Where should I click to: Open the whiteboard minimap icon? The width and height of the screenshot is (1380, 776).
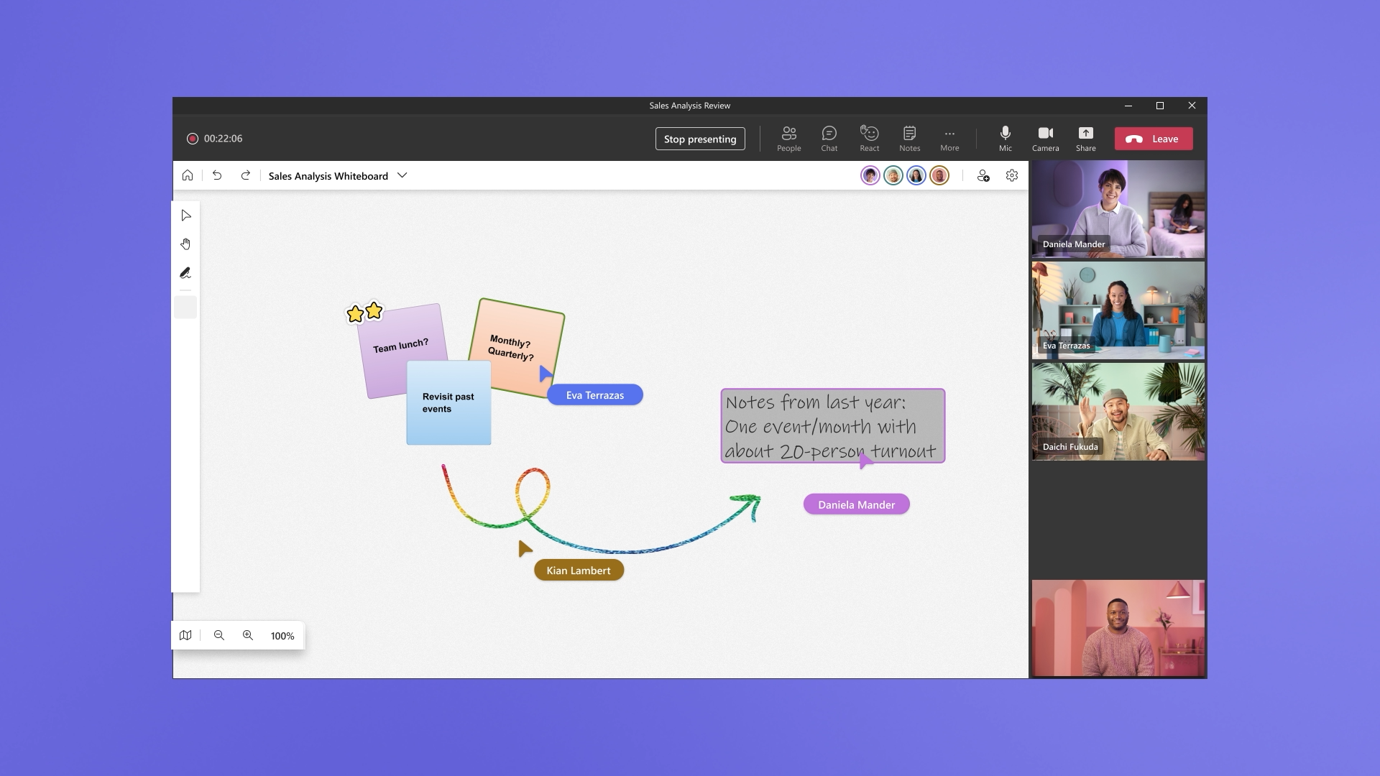coord(185,635)
